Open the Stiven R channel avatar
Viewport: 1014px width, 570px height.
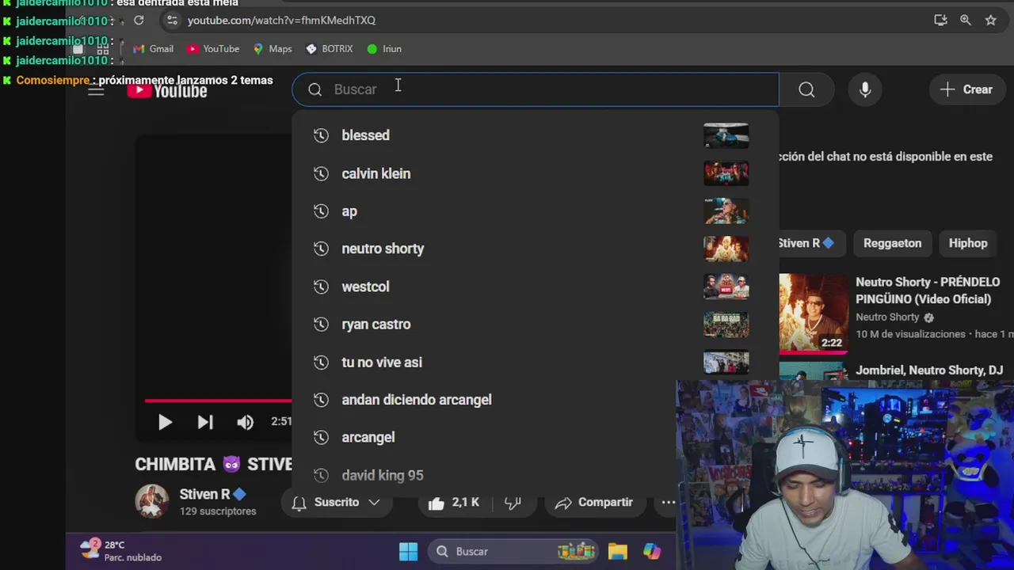click(151, 501)
